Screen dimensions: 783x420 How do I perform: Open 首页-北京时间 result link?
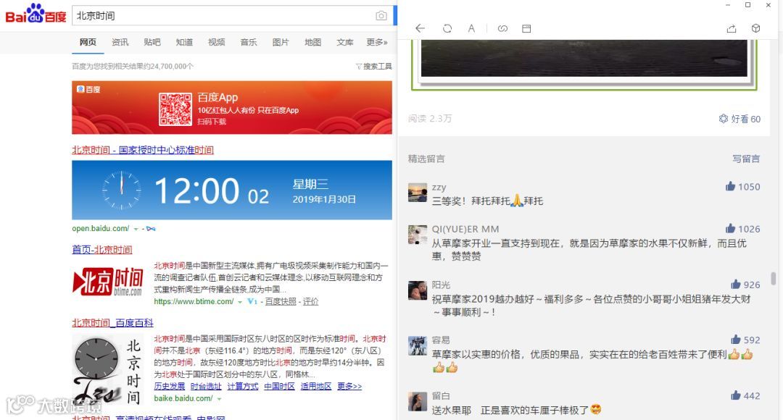pos(102,250)
